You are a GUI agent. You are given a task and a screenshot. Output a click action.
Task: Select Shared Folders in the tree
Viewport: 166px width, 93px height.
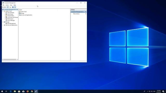[11, 16]
